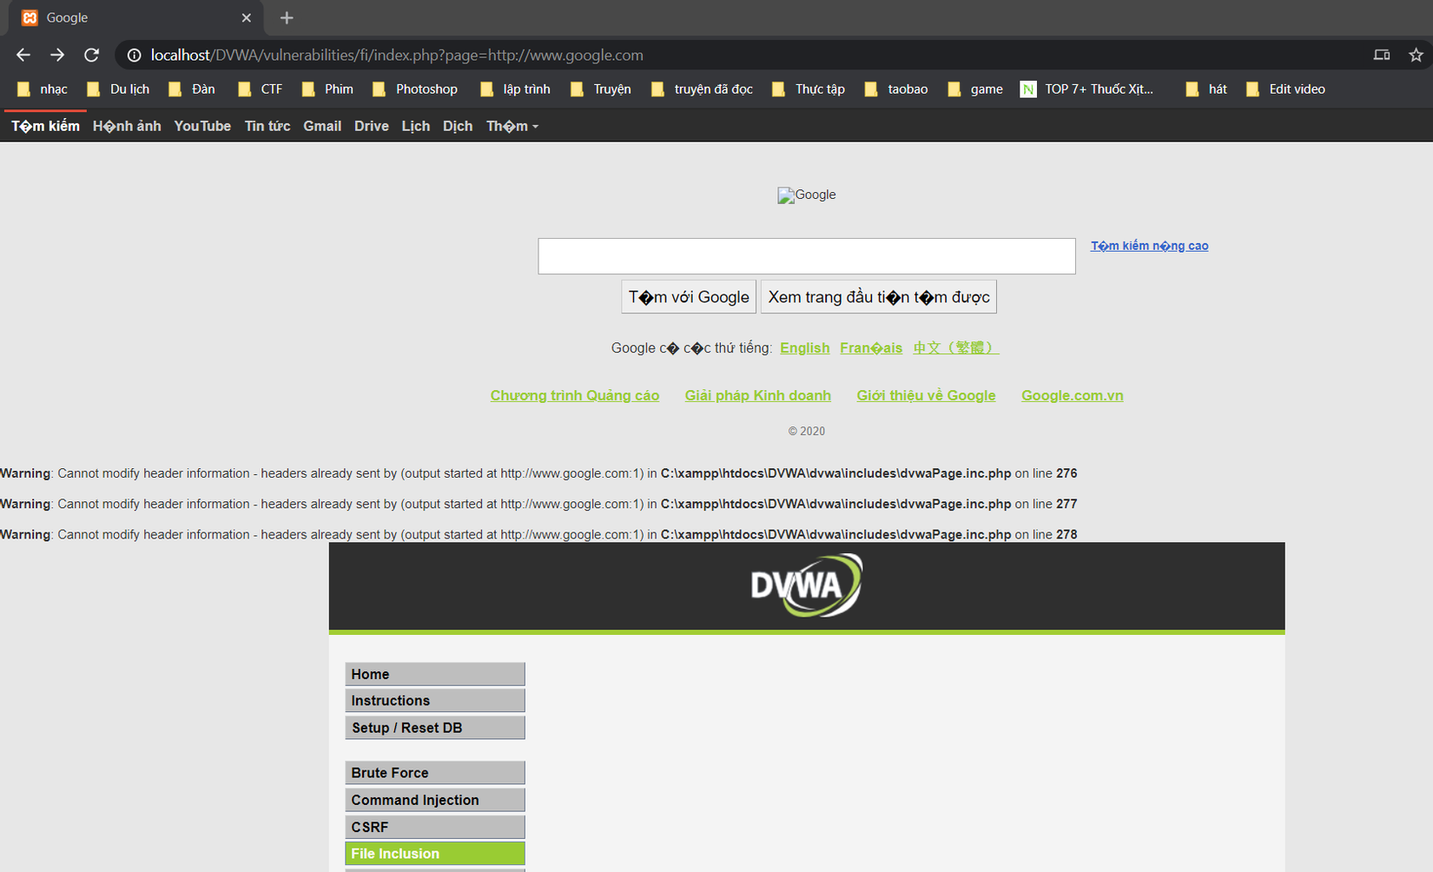1433x872 pixels.
Task: Open the 'Phim' bookmark folder
Action: 327,89
